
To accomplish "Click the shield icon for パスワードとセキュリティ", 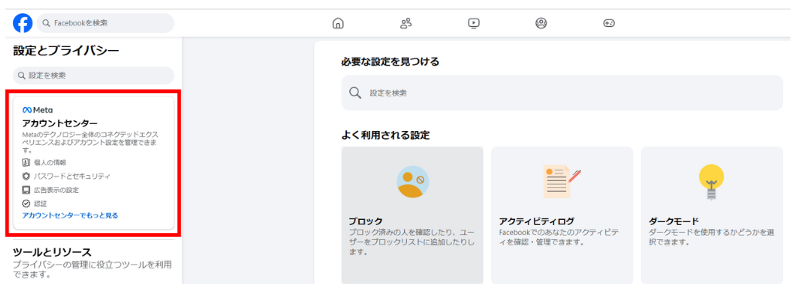I will point(26,177).
